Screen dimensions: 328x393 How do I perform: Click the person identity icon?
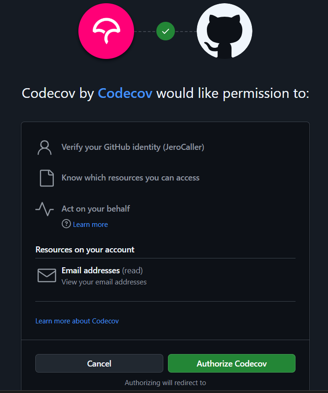[45, 148]
